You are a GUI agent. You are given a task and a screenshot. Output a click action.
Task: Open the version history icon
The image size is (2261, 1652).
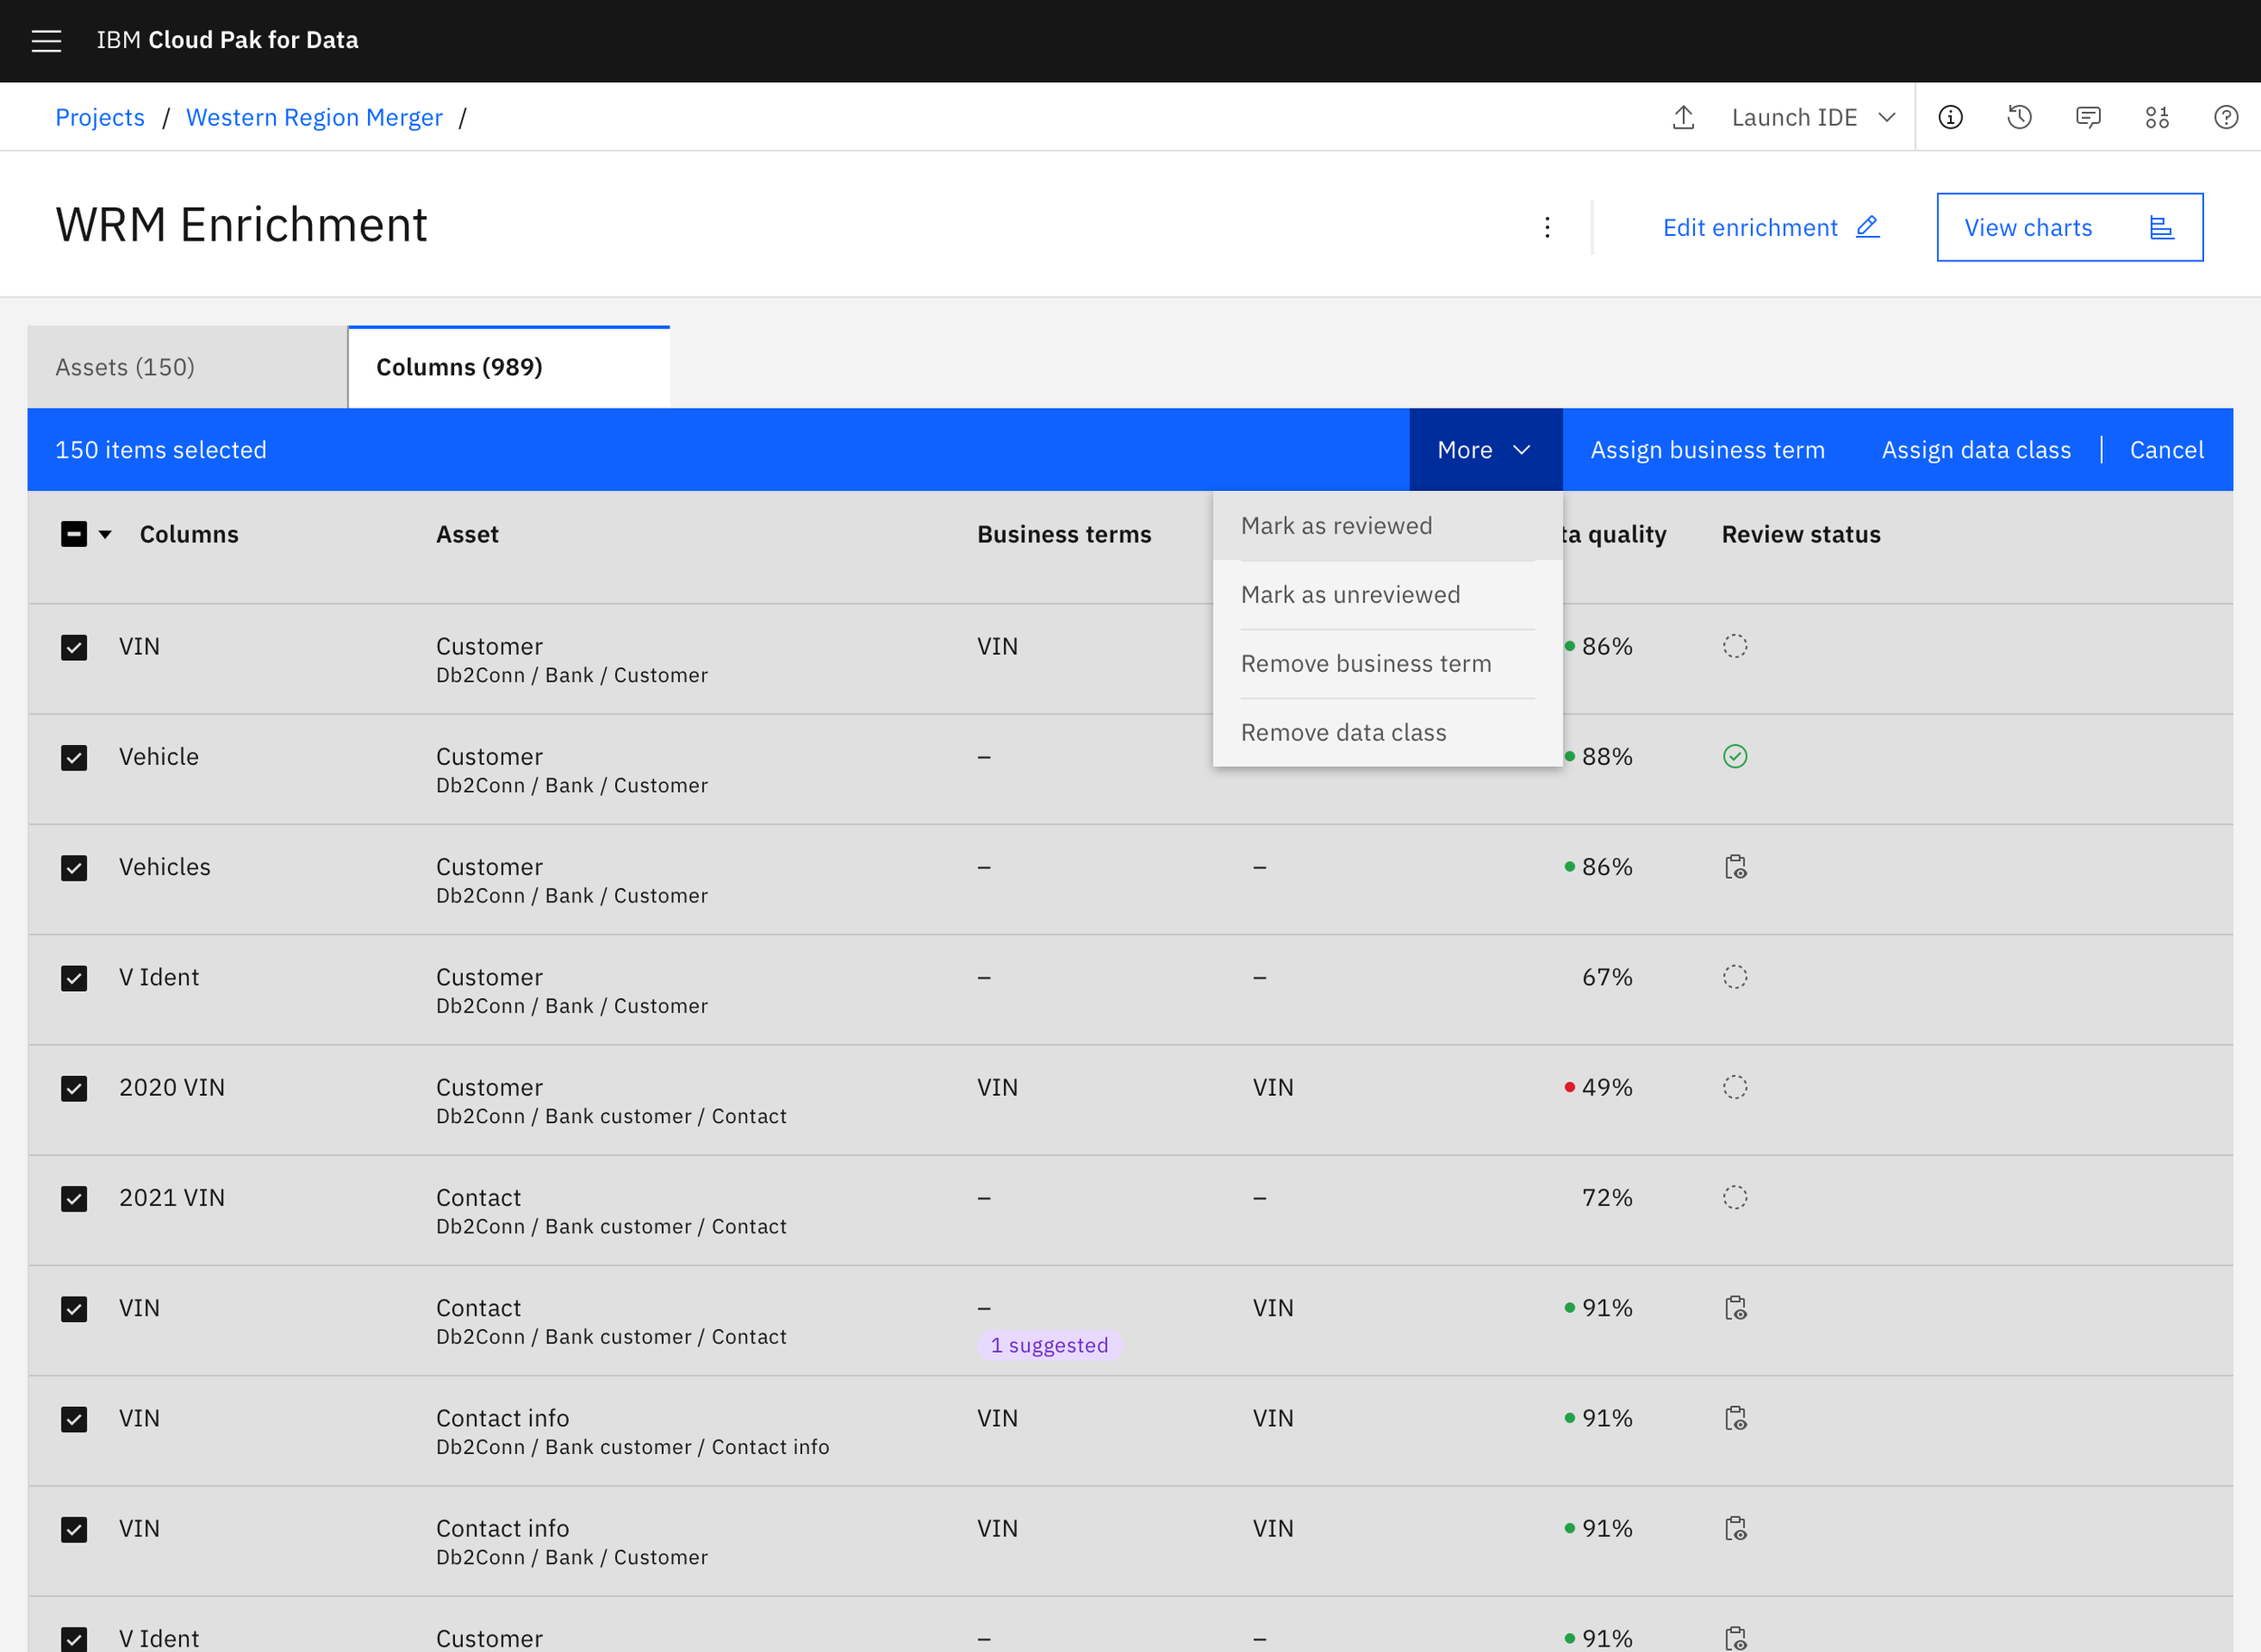point(2019,117)
